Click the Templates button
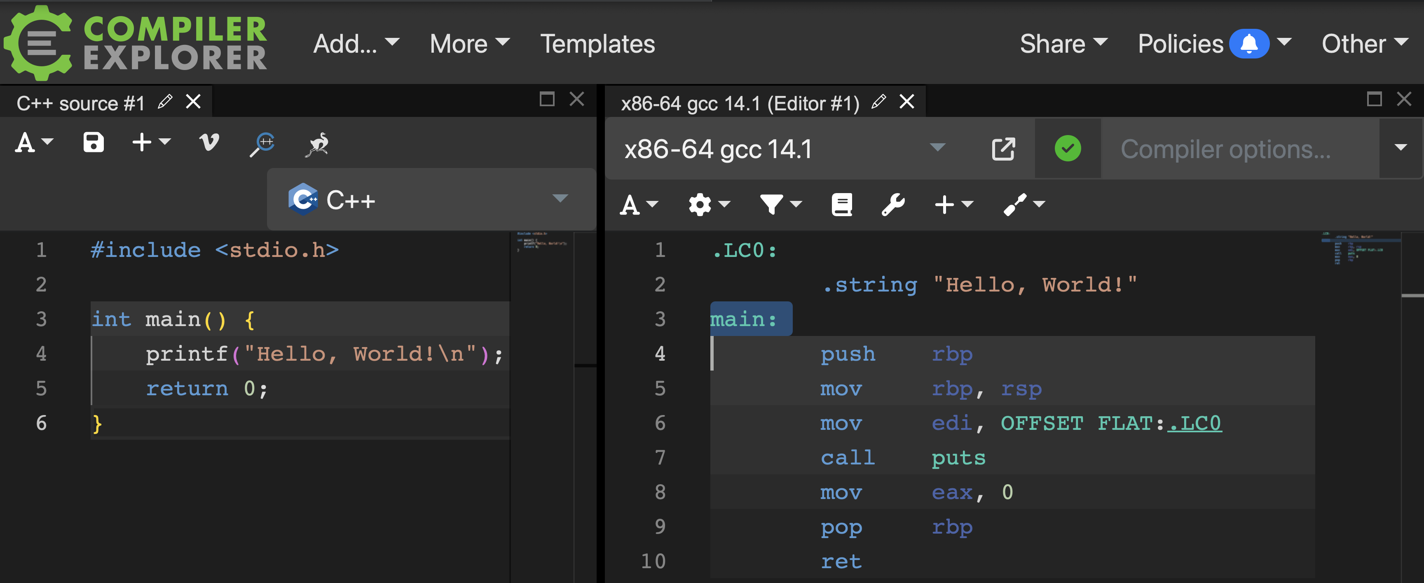Viewport: 1424px width, 583px height. tap(597, 44)
